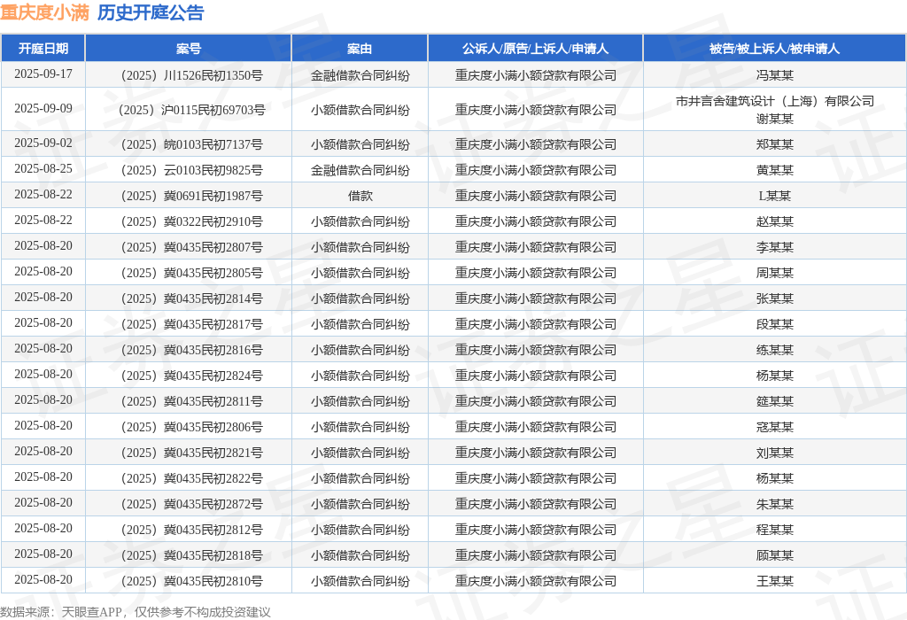Click defendant name 筵某某
The width and height of the screenshot is (907, 620).
(x=774, y=401)
